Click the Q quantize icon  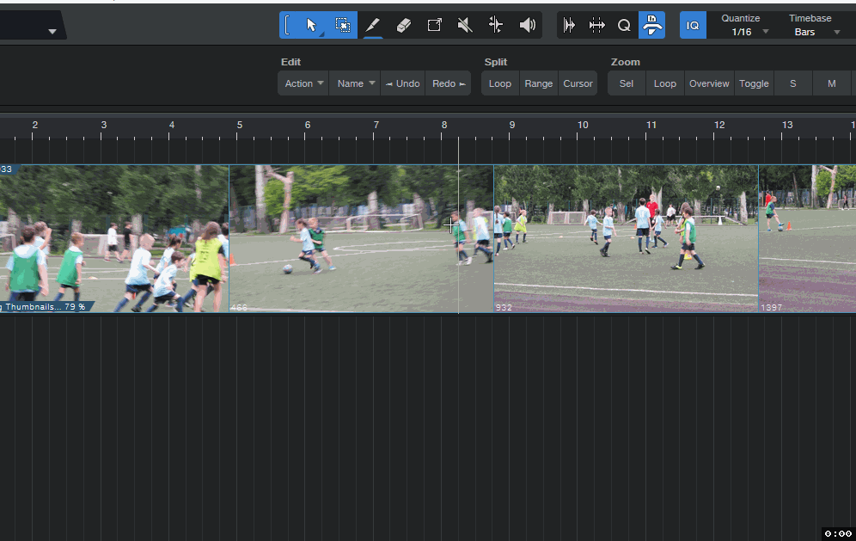click(624, 25)
